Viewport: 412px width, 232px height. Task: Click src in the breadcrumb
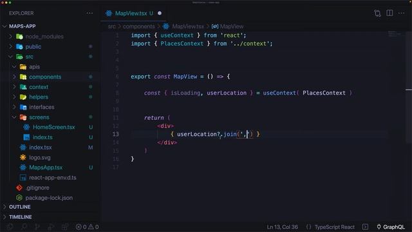pyautogui.click(x=111, y=26)
